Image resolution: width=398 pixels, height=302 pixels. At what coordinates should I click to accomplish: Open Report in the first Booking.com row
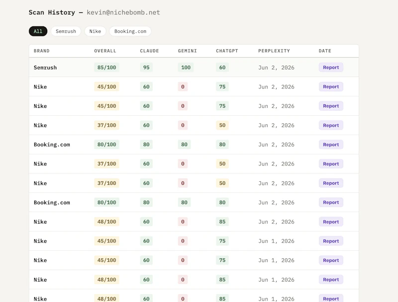pos(331,145)
